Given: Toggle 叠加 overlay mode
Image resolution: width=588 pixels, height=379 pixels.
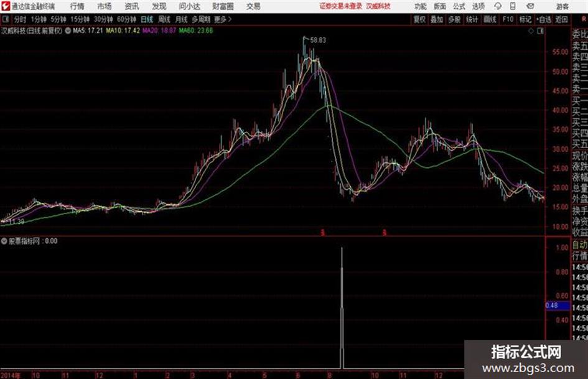Looking at the screenshot, I should pyautogui.click(x=437, y=19).
